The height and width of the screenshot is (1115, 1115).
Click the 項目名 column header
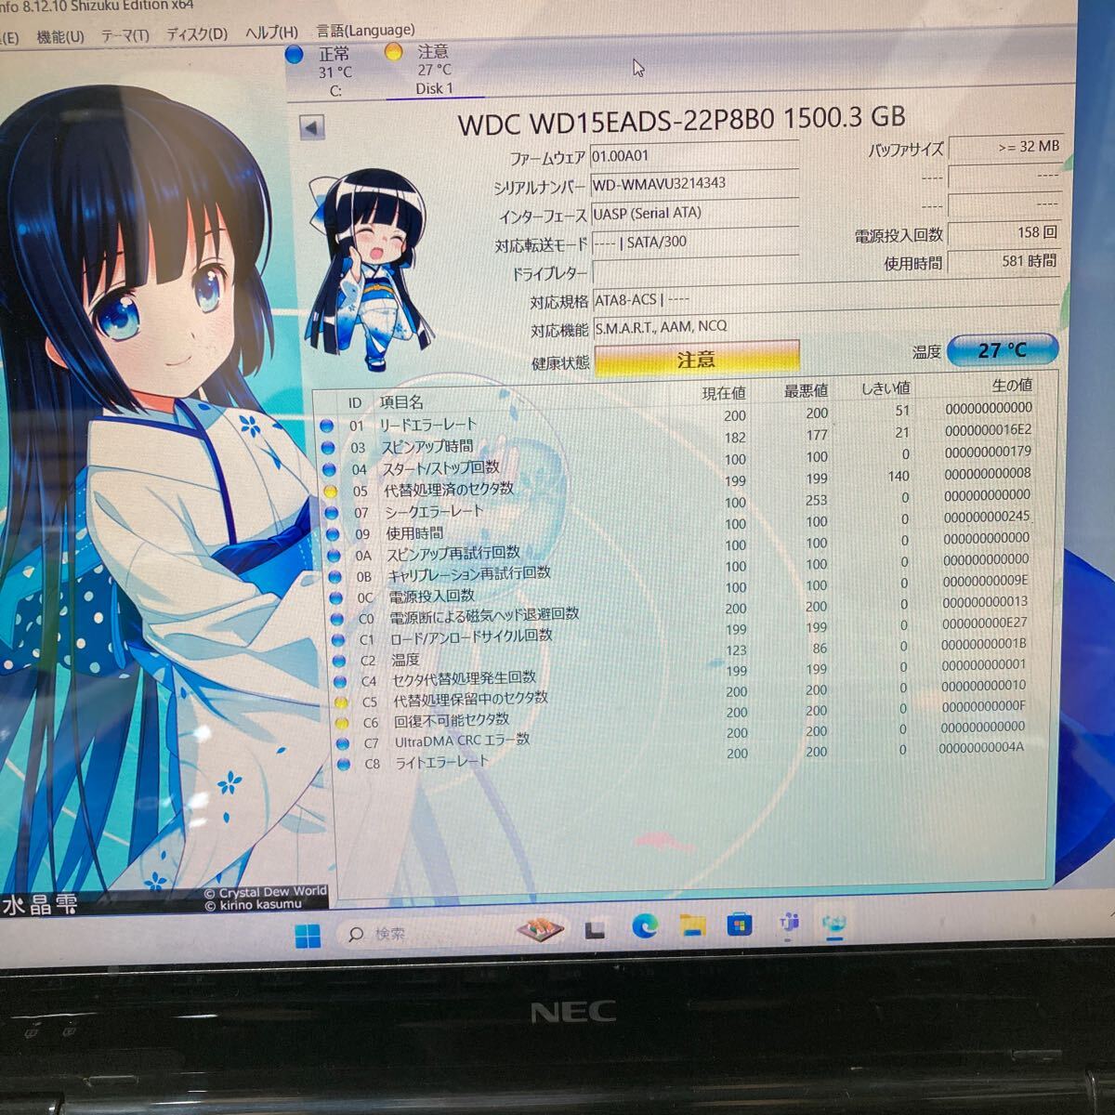coord(400,401)
